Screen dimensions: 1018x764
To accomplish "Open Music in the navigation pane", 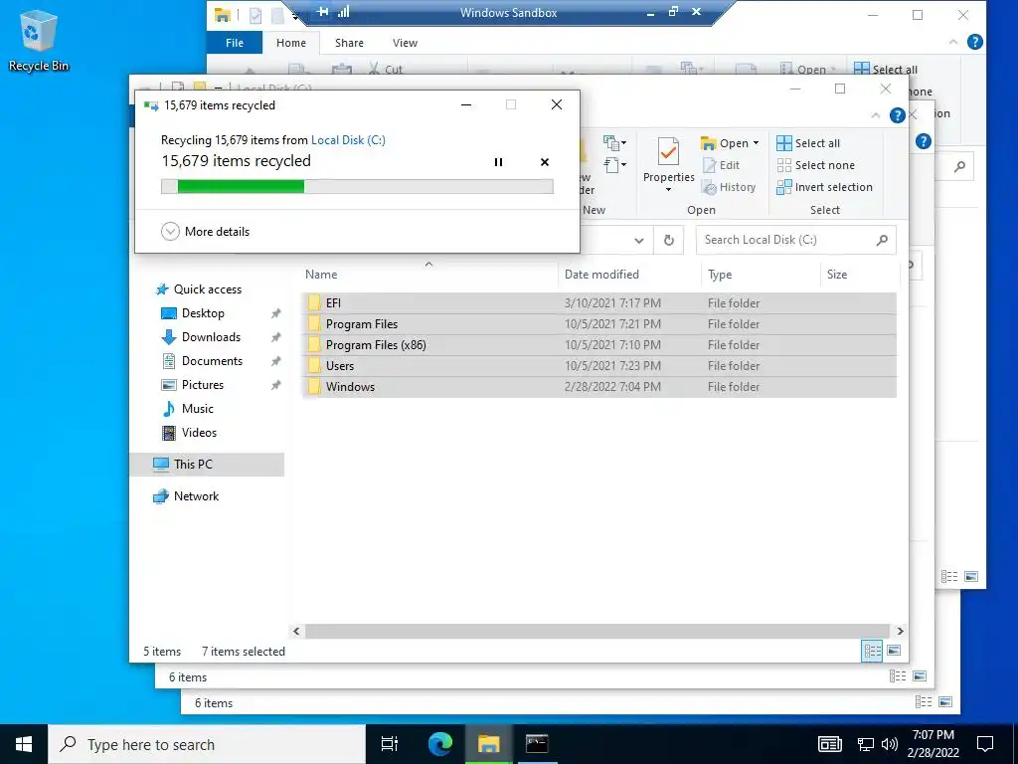I will [x=187, y=409].
